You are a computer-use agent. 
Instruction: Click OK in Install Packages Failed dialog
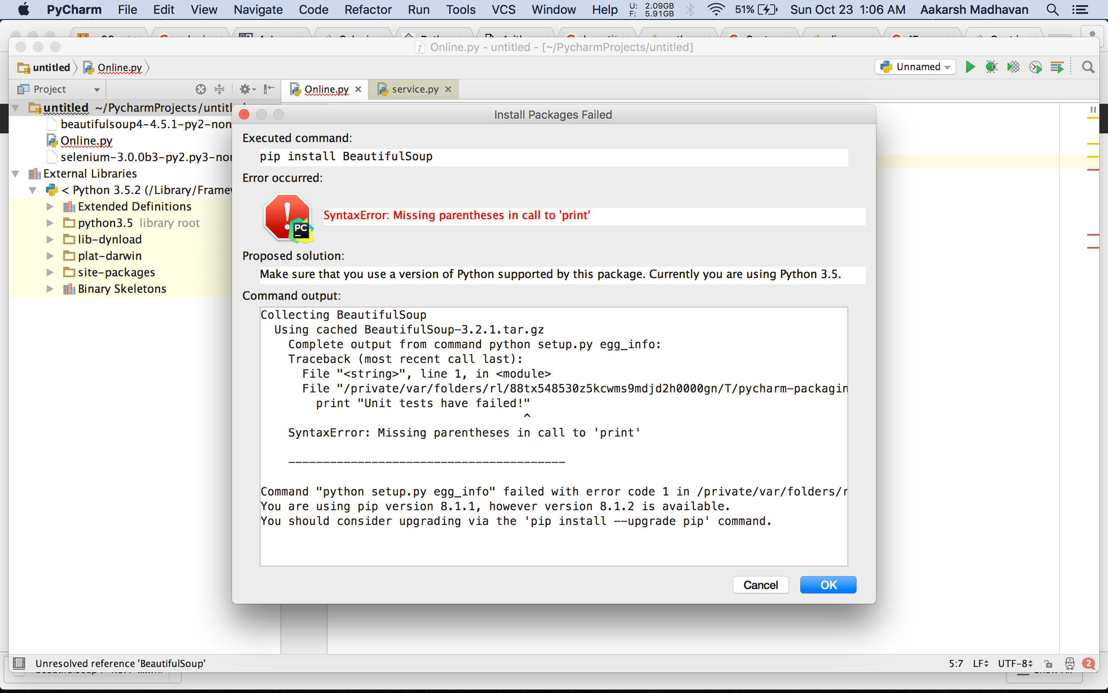(x=828, y=585)
